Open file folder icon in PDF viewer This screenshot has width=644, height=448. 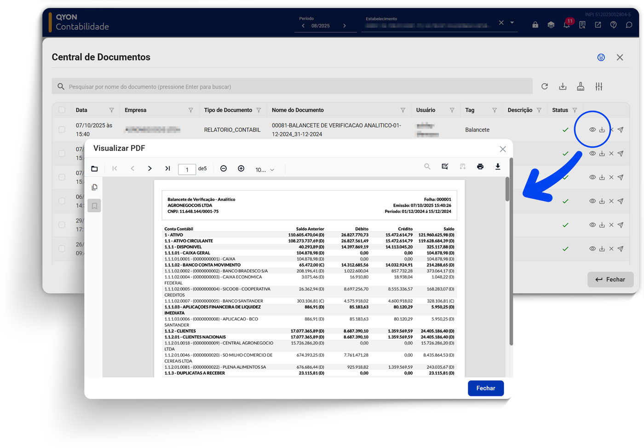94,169
